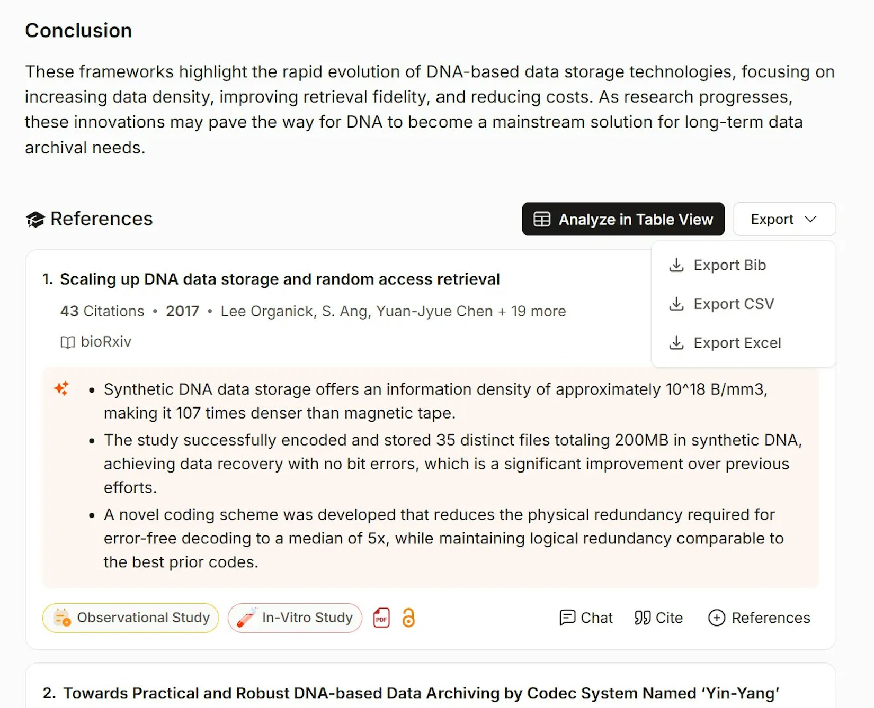Select Export CSV from the menu
874x708 pixels.
coord(734,304)
